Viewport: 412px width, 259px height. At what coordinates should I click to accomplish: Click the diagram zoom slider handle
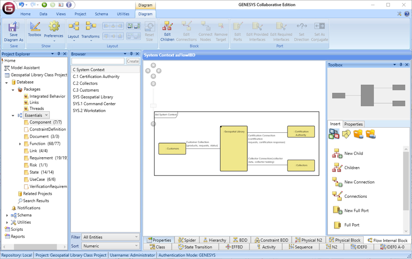point(153,106)
